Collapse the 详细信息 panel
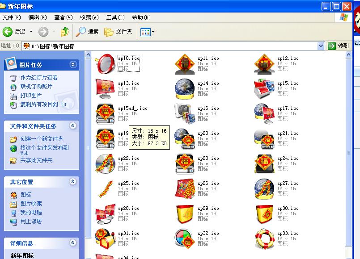The width and height of the screenshot is (360, 259). [73, 243]
